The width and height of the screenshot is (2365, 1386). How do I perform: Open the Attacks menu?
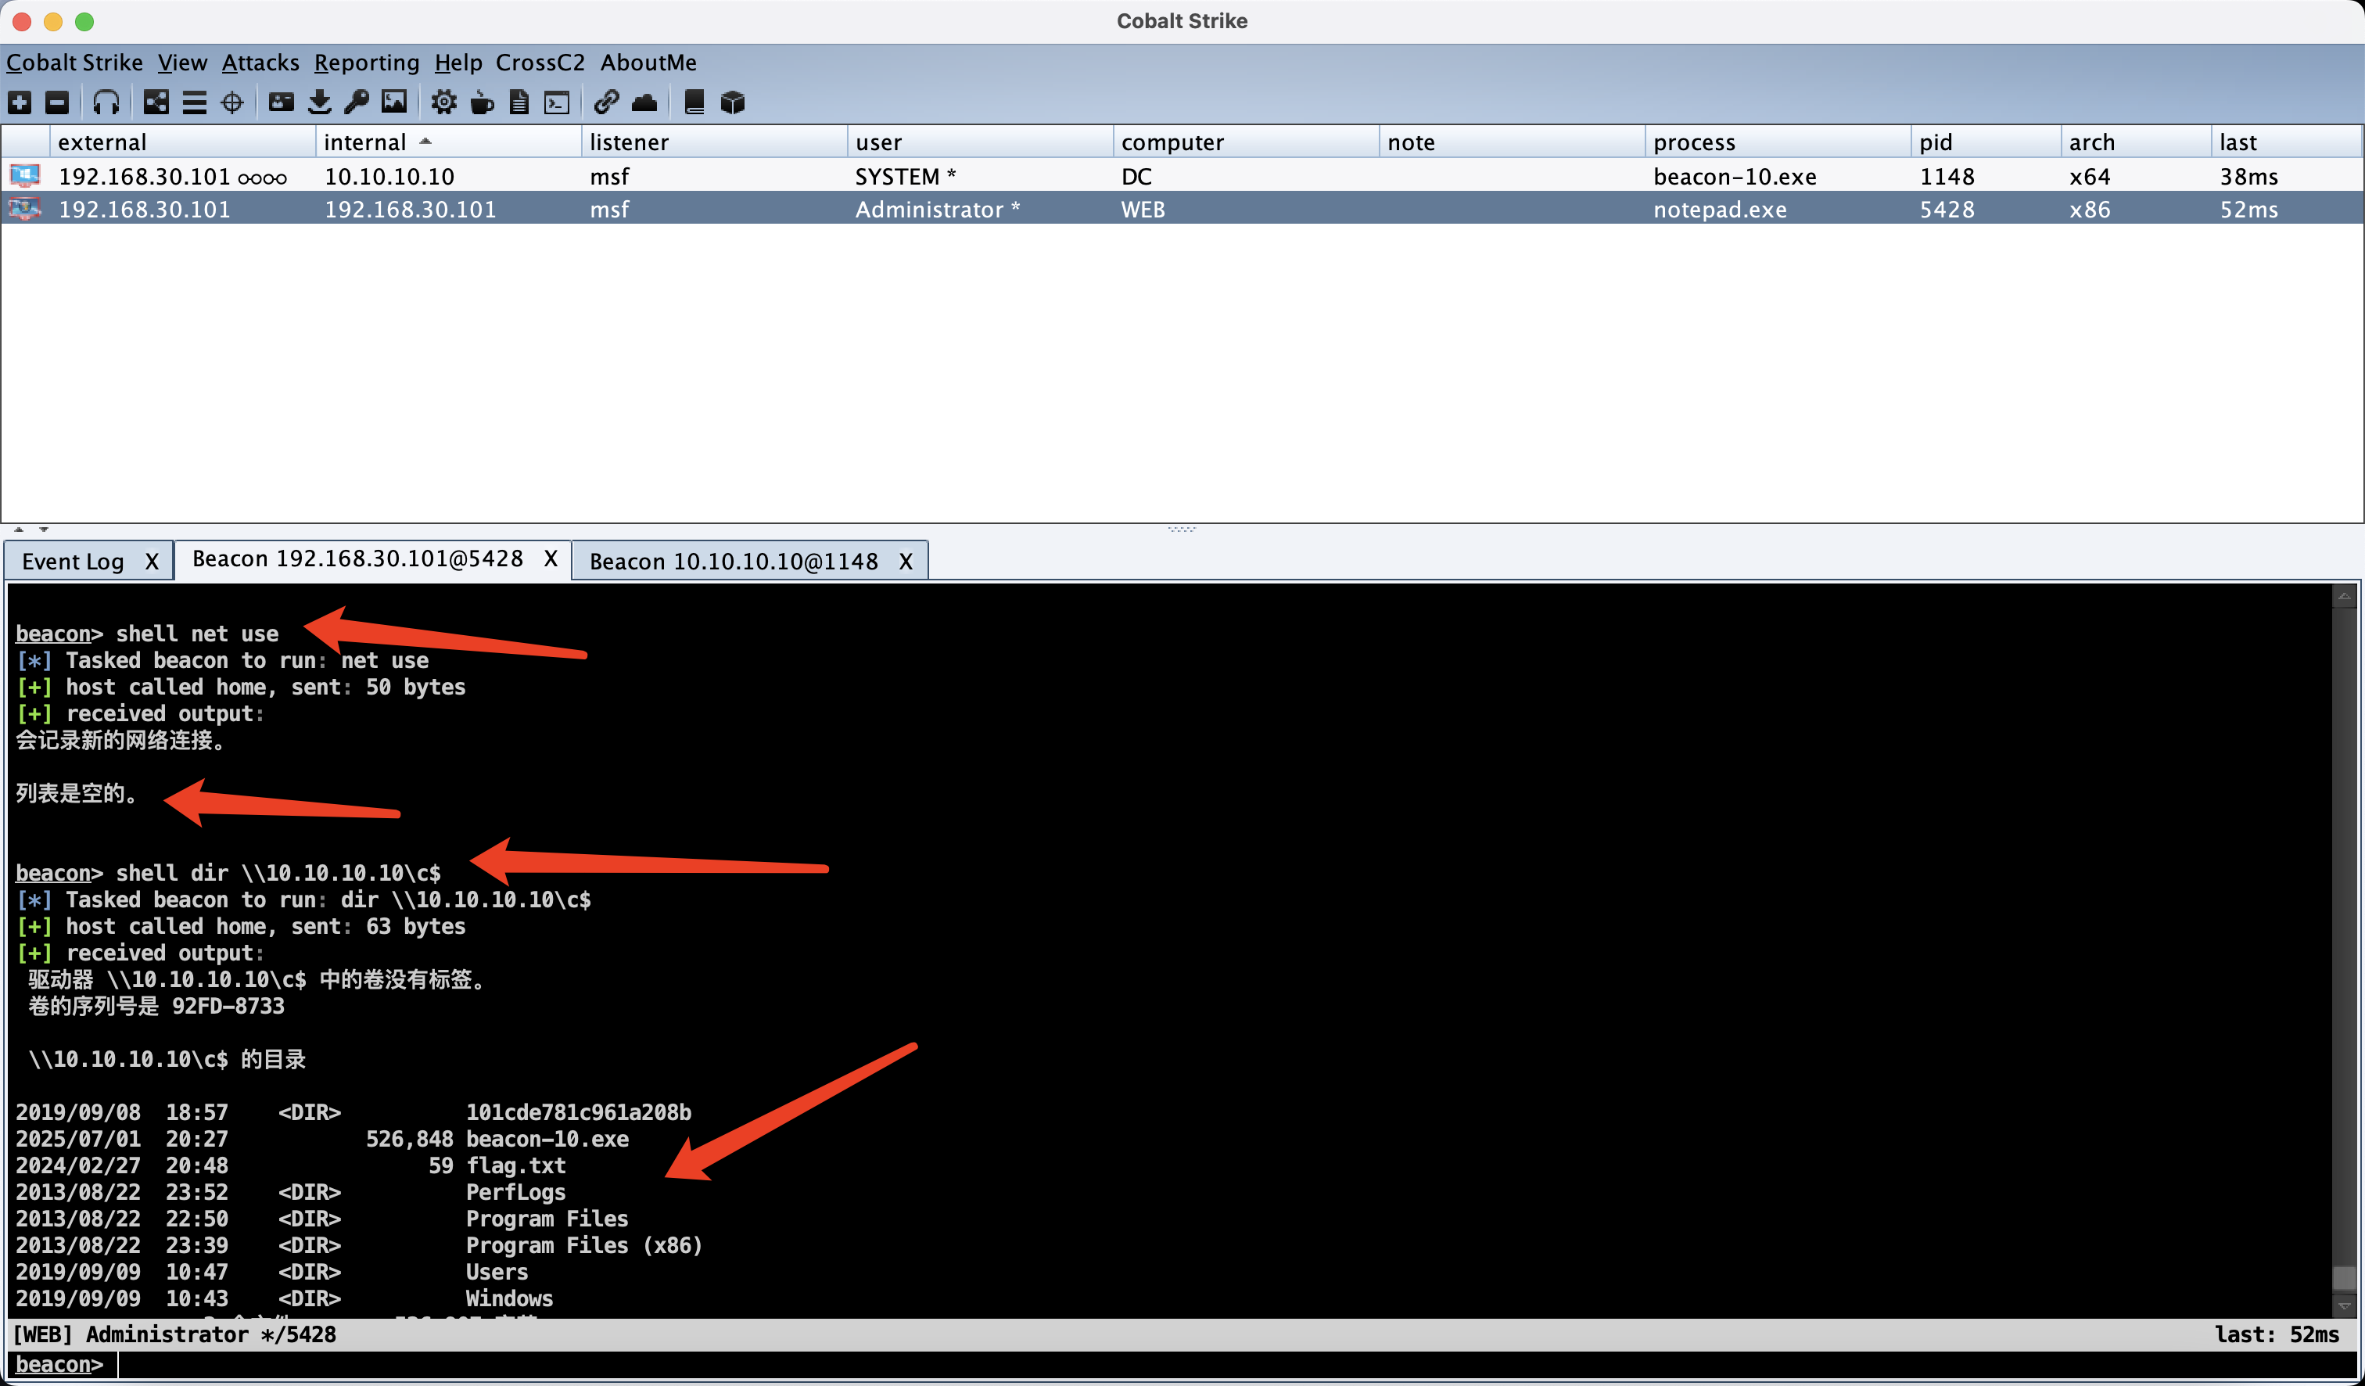coord(260,62)
